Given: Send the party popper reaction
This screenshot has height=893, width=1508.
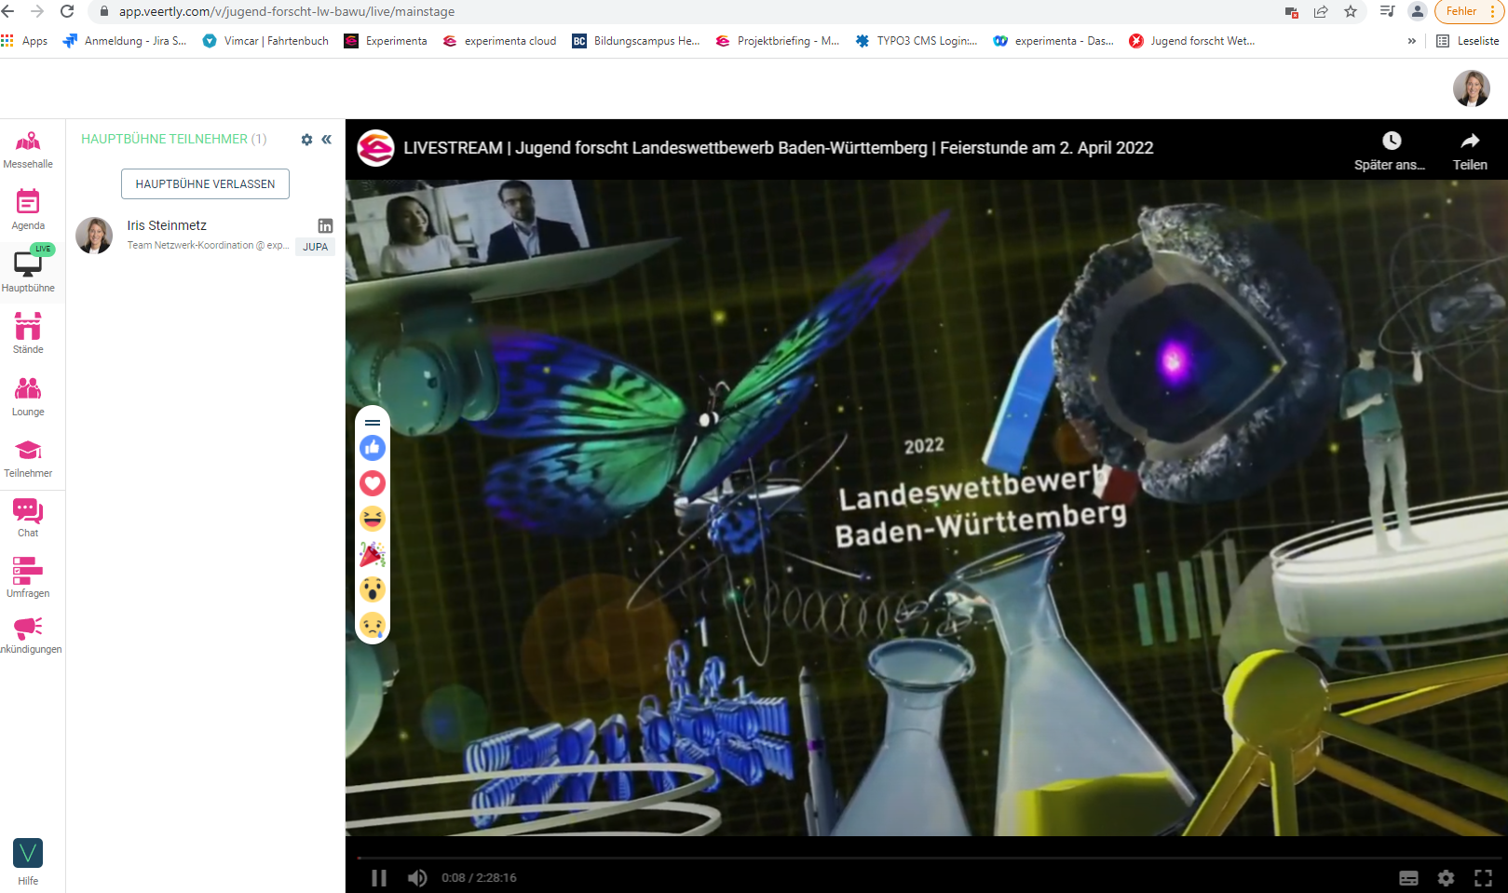Looking at the screenshot, I should [373, 554].
